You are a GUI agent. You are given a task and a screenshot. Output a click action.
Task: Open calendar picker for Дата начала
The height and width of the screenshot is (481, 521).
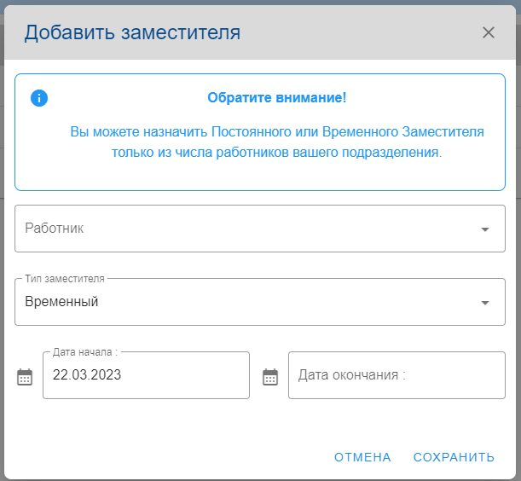click(x=25, y=376)
